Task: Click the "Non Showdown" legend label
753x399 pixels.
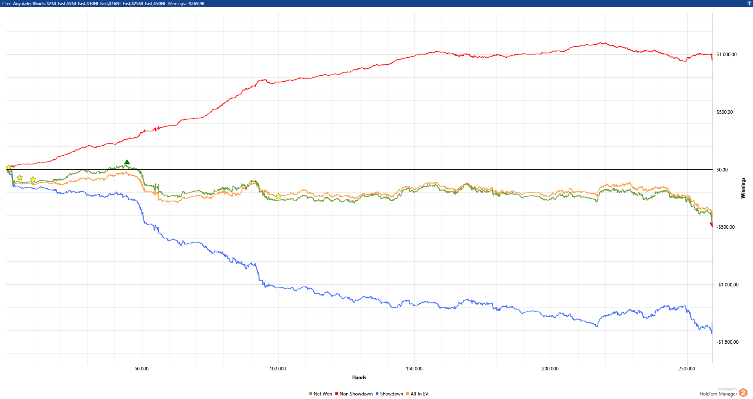Action: [x=356, y=394]
